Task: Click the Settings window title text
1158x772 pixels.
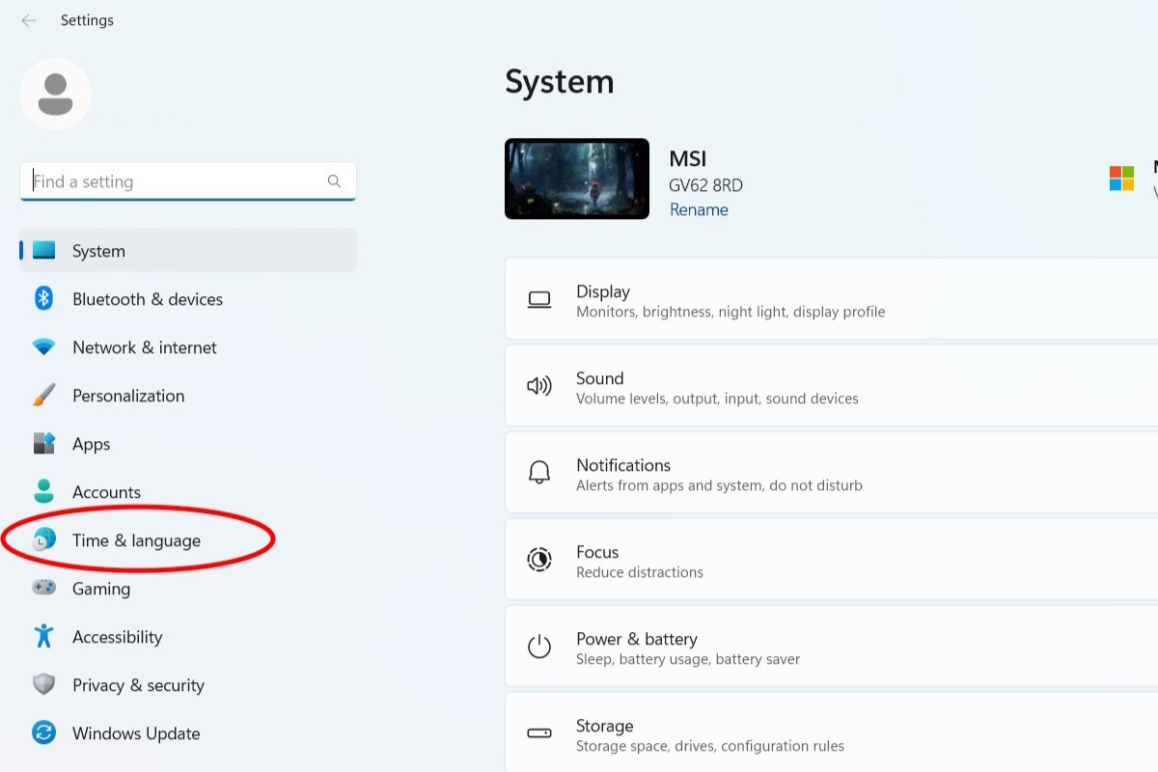Action: (x=87, y=20)
